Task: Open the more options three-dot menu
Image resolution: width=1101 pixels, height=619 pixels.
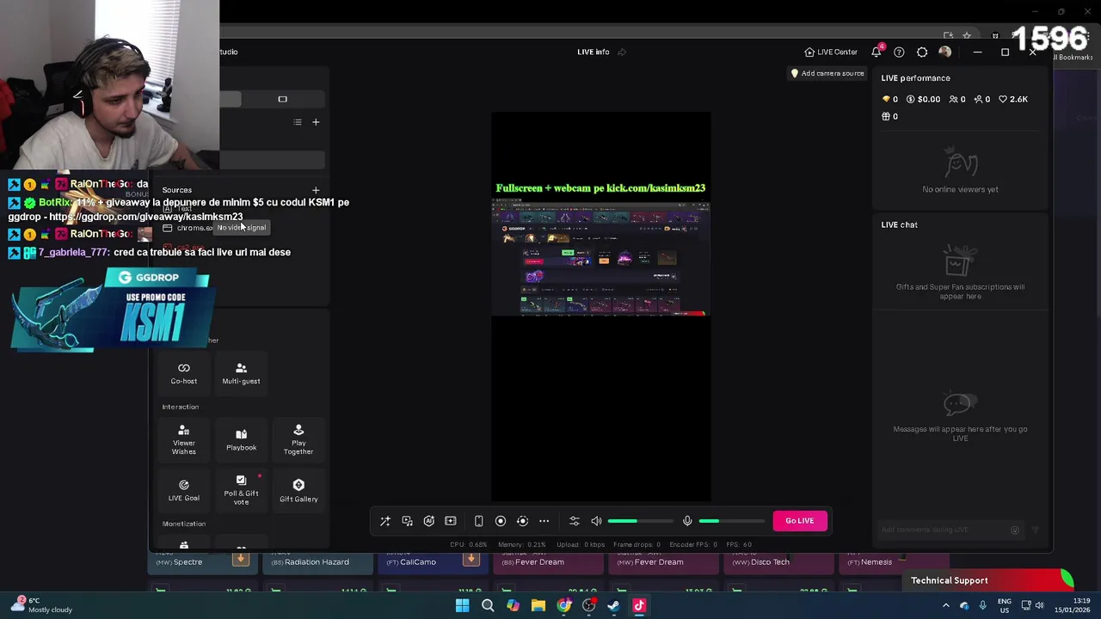Action: coord(544,521)
